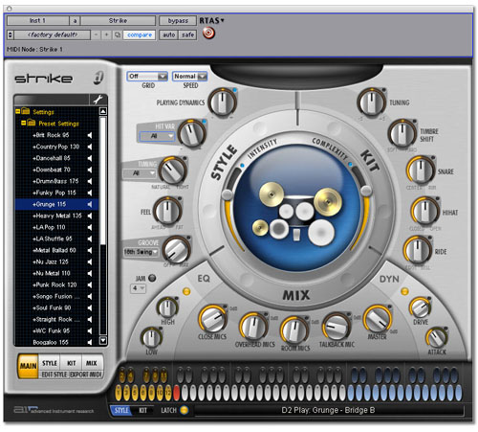Select the Heavy Metal 135 preset
Image resolution: width=478 pixels, height=432 pixels.
57,216
